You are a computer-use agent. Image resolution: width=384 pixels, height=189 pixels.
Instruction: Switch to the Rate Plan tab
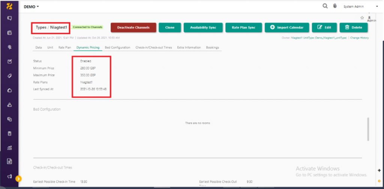click(x=64, y=48)
